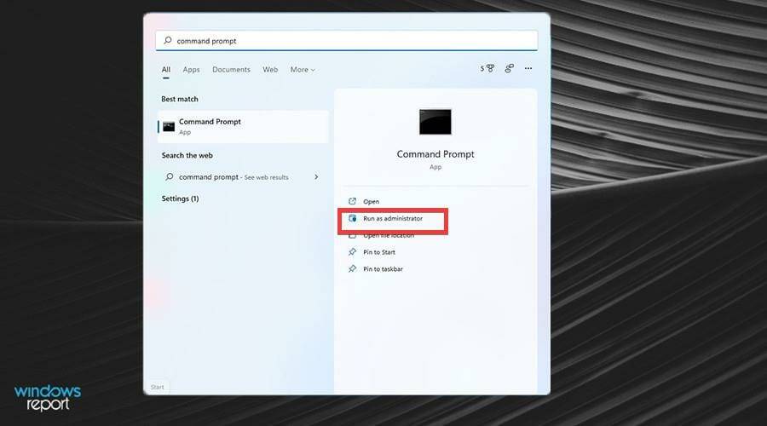Click Open in the details pane
The image size is (767, 426).
click(x=371, y=202)
